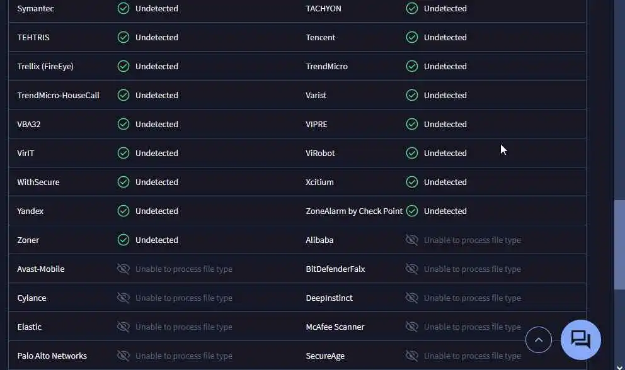The height and width of the screenshot is (370, 625).
Task: Click the check icon in the Zoner row
Action: coord(123,240)
